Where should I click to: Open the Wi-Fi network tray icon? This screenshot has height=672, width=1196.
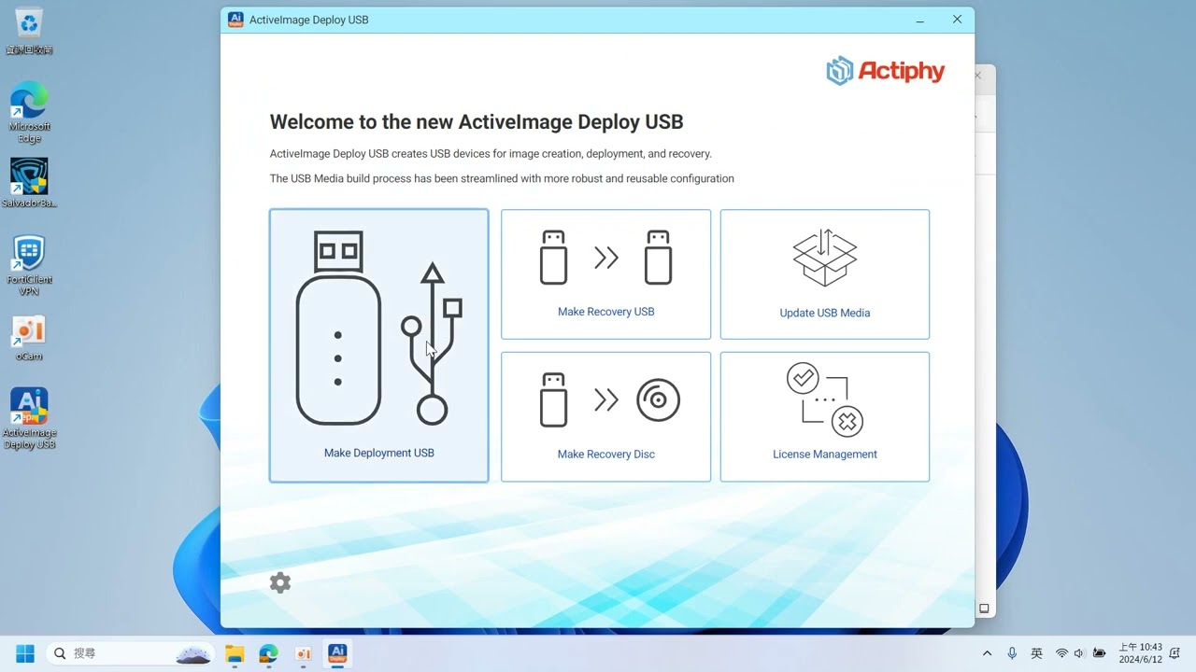pyautogui.click(x=1061, y=653)
